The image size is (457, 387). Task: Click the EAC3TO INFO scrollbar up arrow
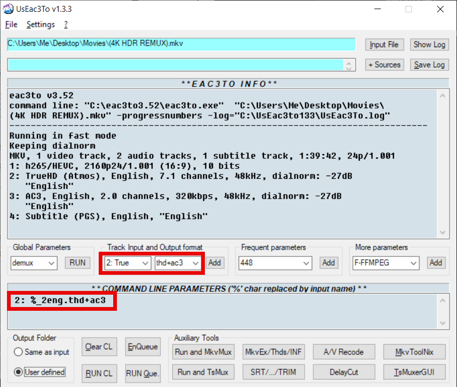point(443,96)
